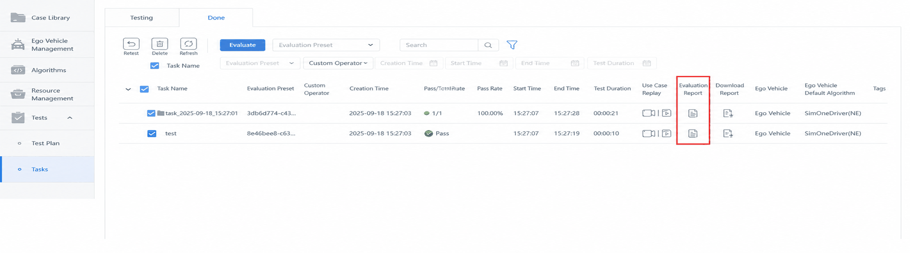Image resolution: width=910 pixels, height=253 pixels.
Task: Click duration value 00:00:21
Action: pos(606,113)
